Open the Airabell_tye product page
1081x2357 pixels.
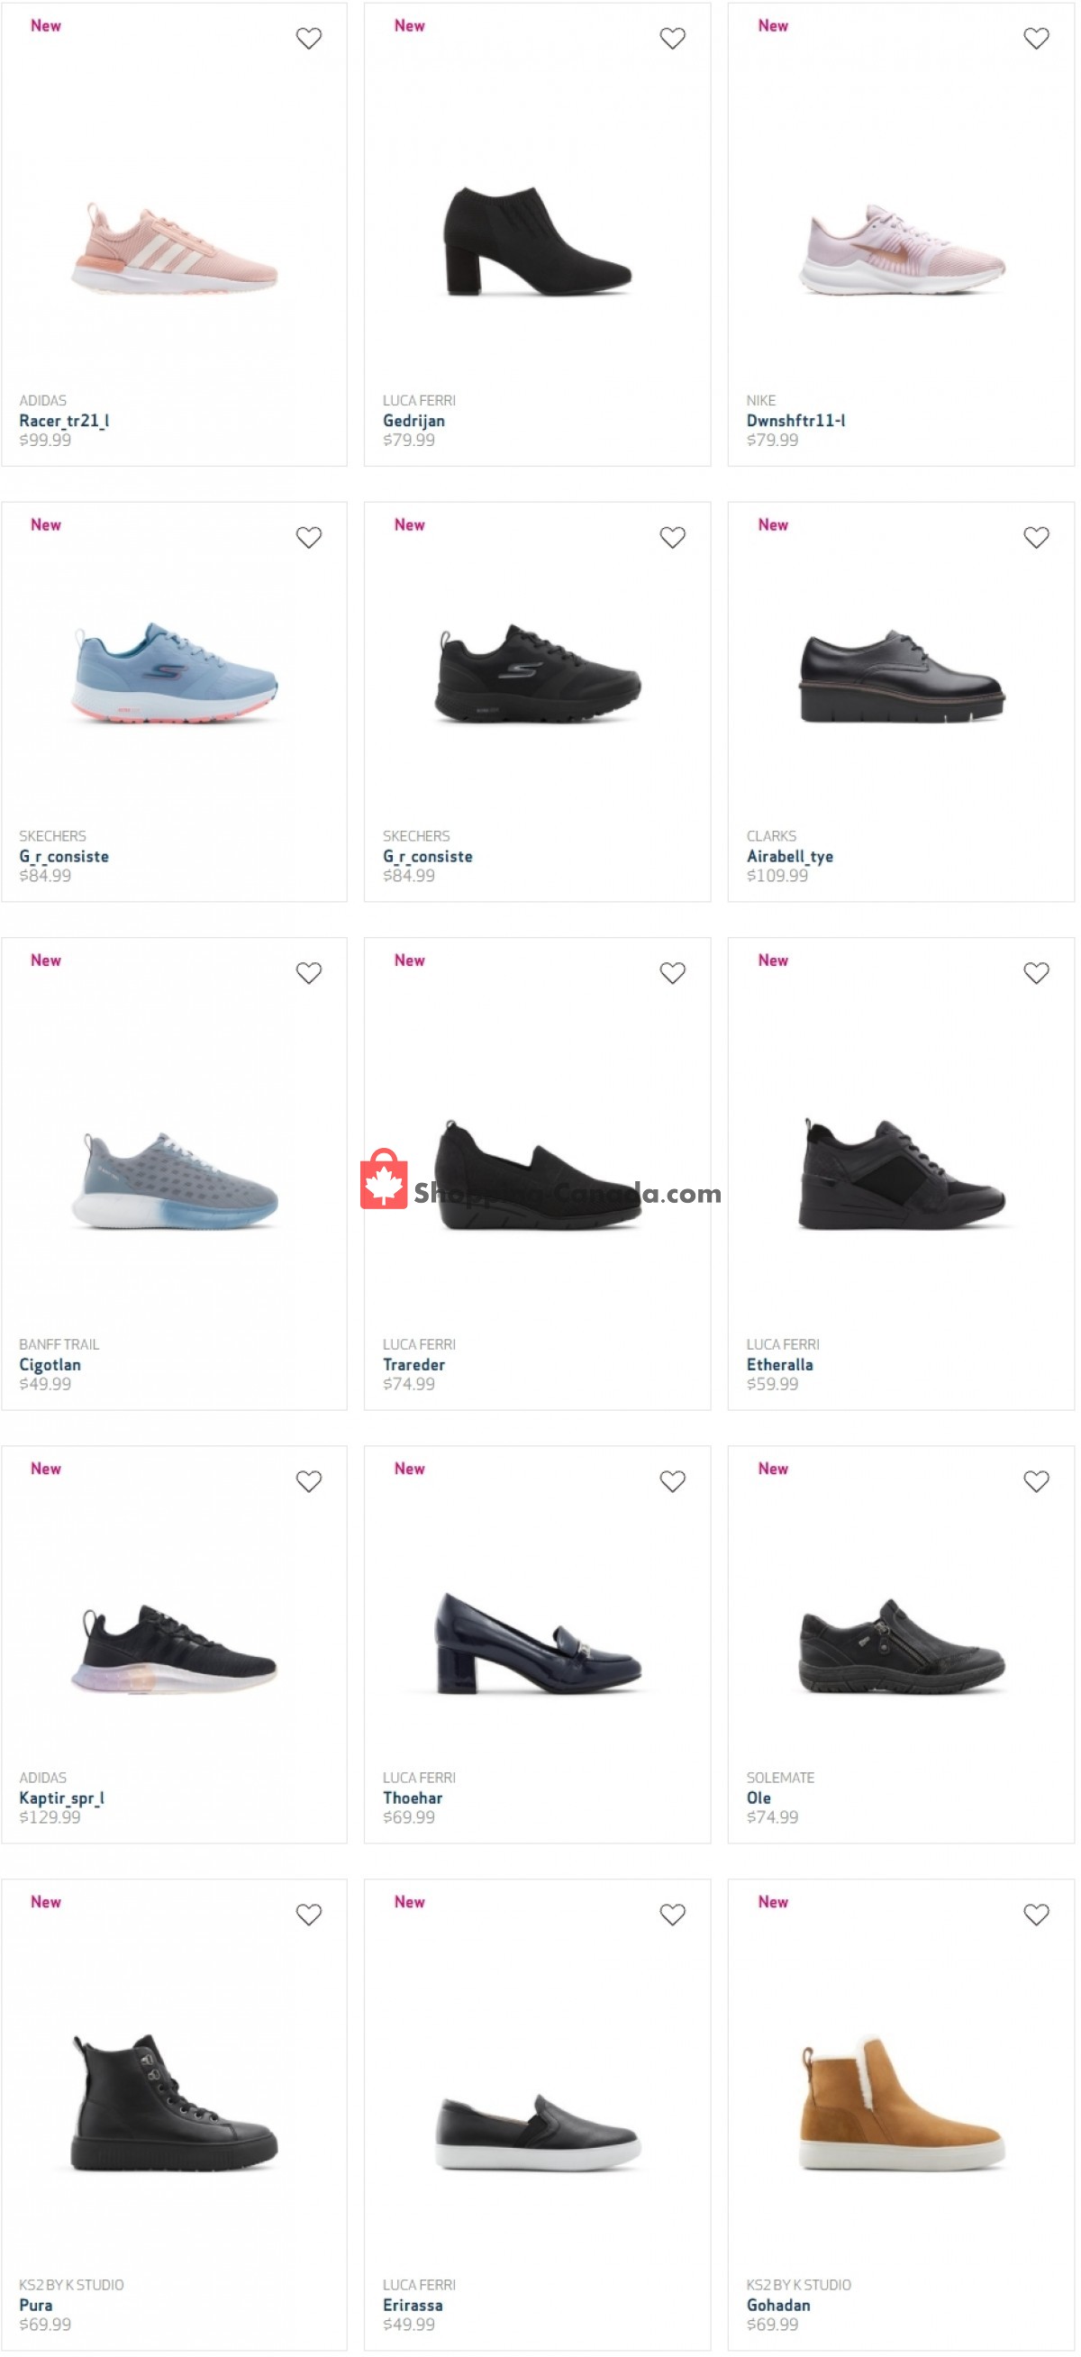[790, 858]
